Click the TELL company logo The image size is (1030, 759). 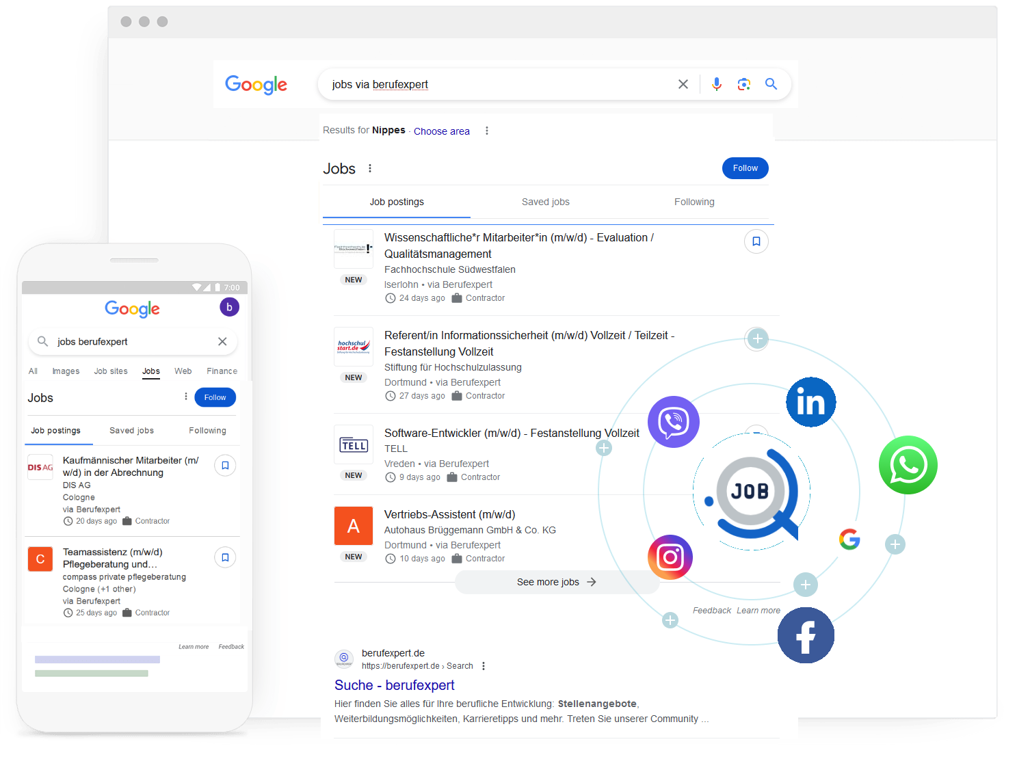click(354, 444)
